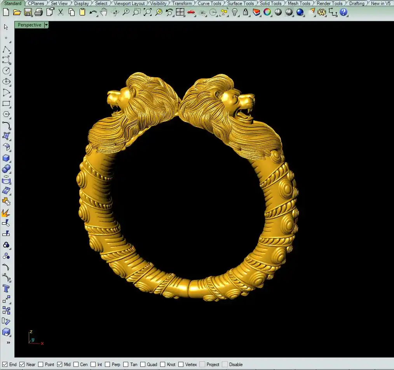Open the Surface Tools tab
The width and height of the screenshot is (394, 370).
[x=241, y=3]
